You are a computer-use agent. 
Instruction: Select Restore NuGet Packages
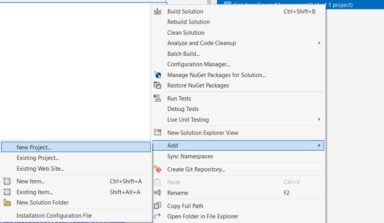point(238,86)
